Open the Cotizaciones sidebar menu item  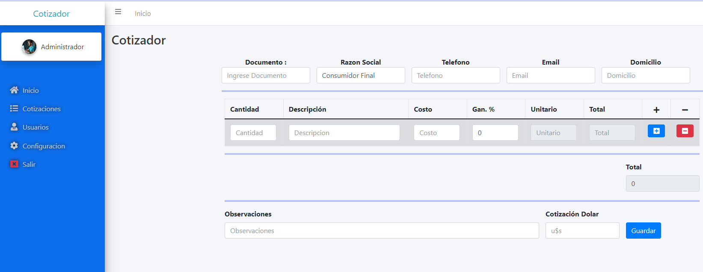point(42,109)
